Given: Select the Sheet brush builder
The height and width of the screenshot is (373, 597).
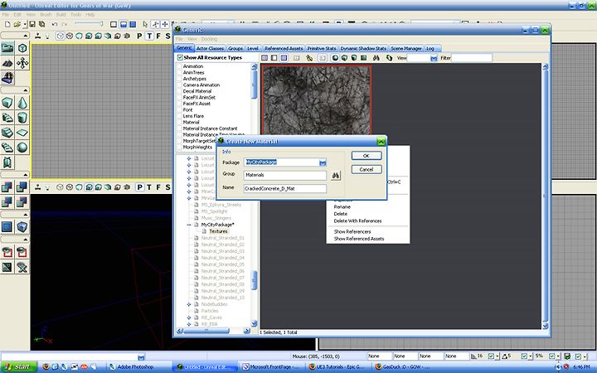Looking at the screenshot, I should tap(22, 133).
